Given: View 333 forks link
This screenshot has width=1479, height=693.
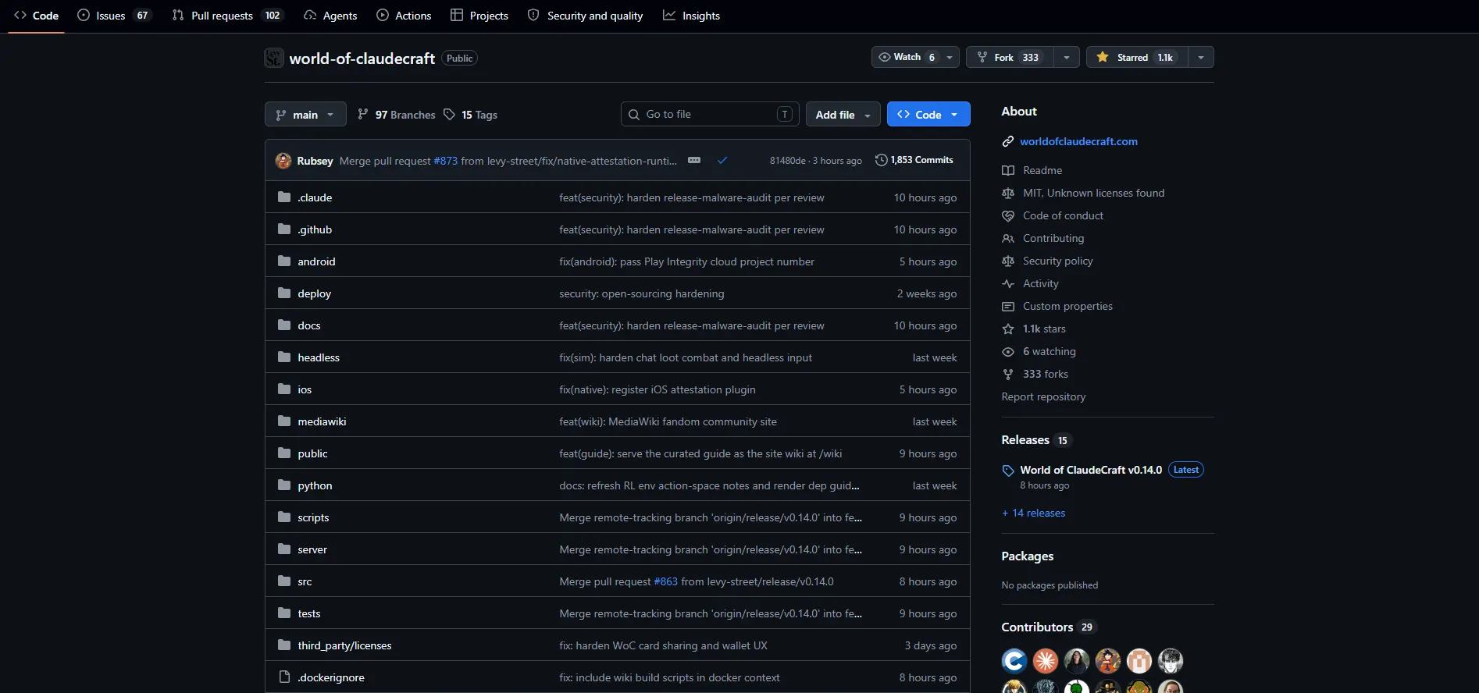Looking at the screenshot, I should coord(1045,374).
